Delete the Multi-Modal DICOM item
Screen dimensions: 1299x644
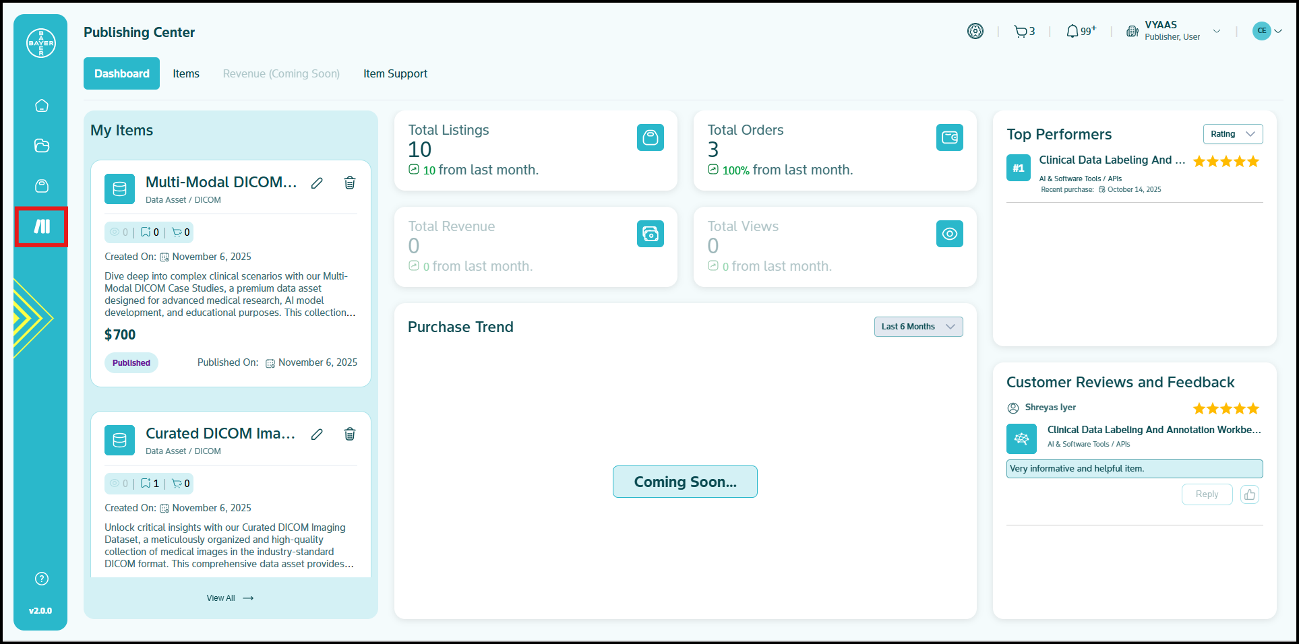(x=350, y=183)
